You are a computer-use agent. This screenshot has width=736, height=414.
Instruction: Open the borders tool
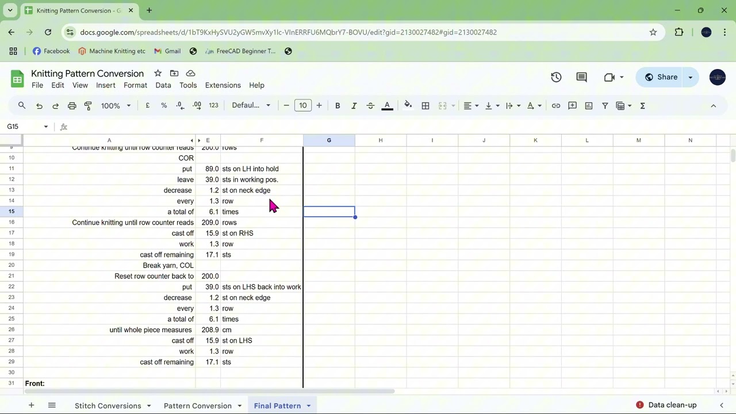[425, 106]
